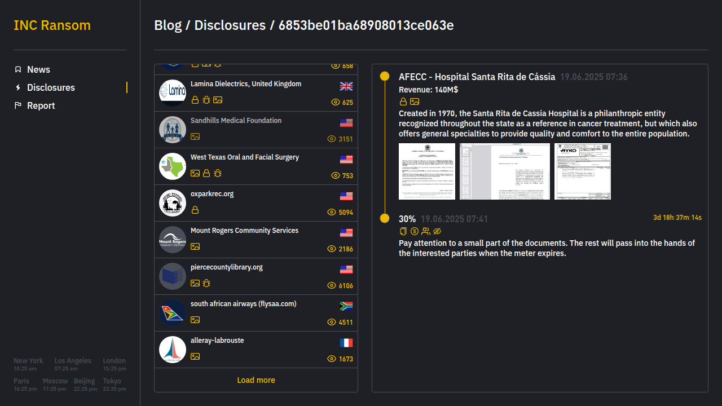Open the first document thumbnail
This screenshot has height=406, width=722.
click(x=427, y=171)
